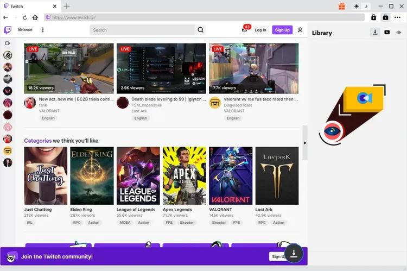The height and width of the screenshot is (271, 407).
Task: Open the user profile icon menu
Action: [x=300, y=30]
